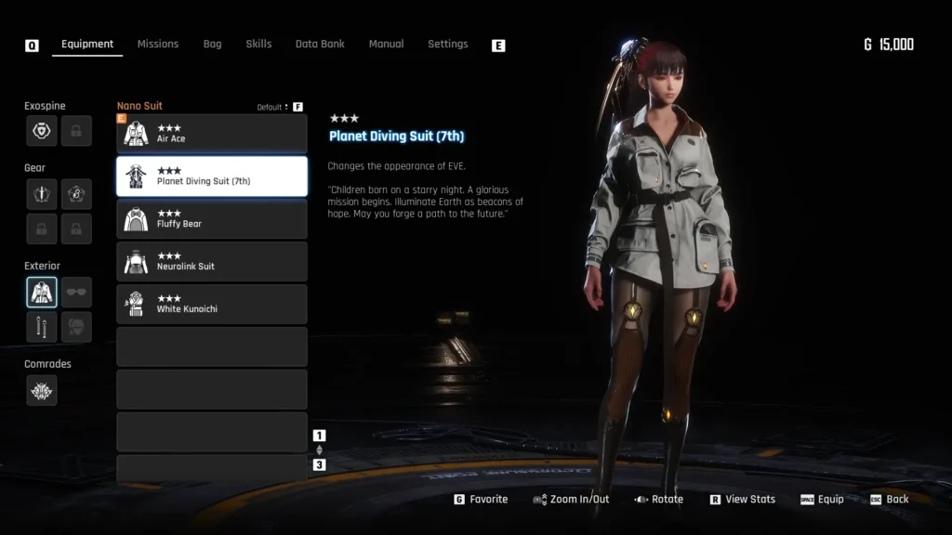The height and width of the screenshot is (535, 952).
Task: Click the page 1 scroll indicator
Action: pos(320,436)
